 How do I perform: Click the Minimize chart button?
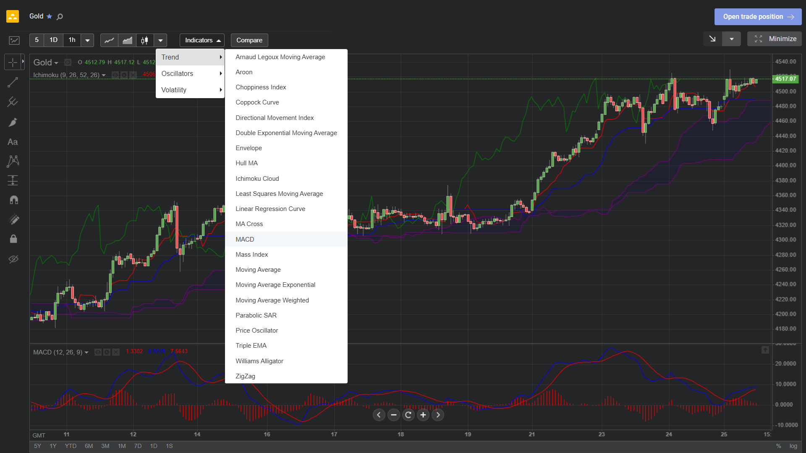775,39
